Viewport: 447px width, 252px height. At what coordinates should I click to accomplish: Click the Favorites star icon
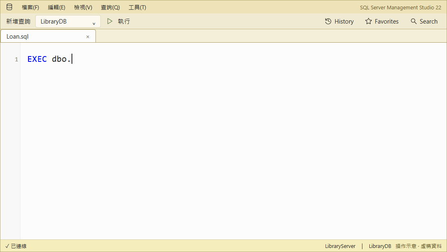pyautogui.click(x=369, y=22)
